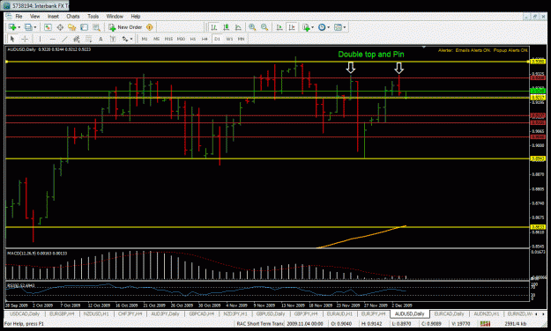Select the Fibonacci retracement tool
The image size is (551, 331).
pyautogui.click(x=88, y=39)
